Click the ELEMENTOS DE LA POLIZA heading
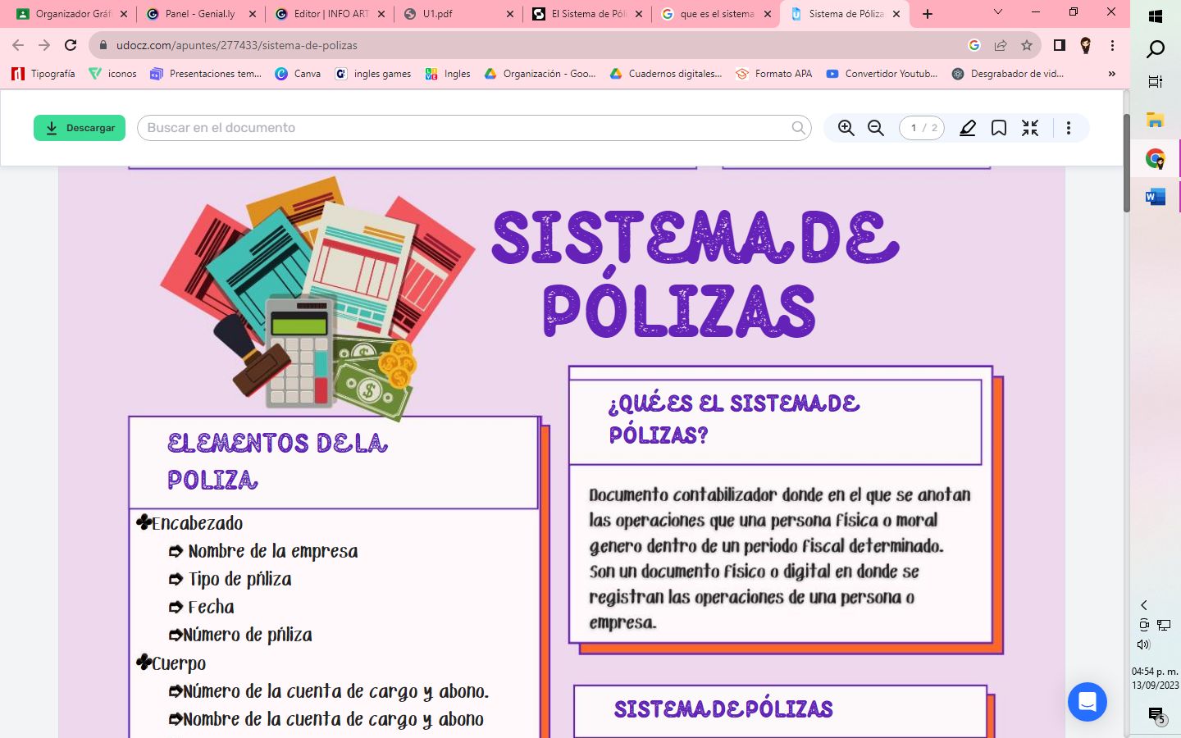Viewport: 1181px width, 738px height. (x=277, y=462)
